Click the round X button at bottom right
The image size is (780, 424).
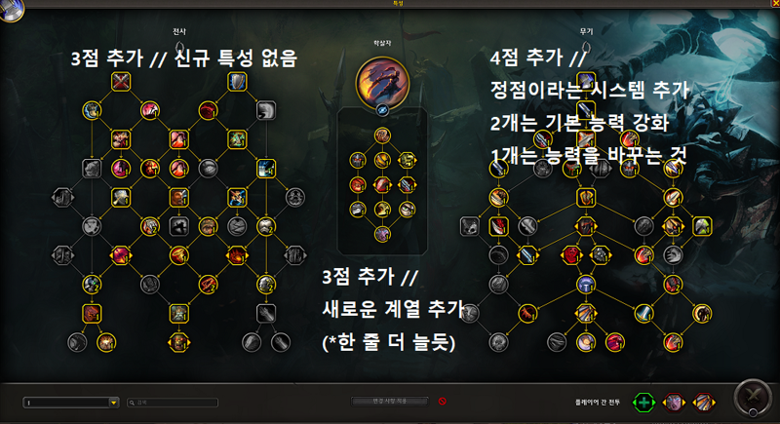coord(753,398)
